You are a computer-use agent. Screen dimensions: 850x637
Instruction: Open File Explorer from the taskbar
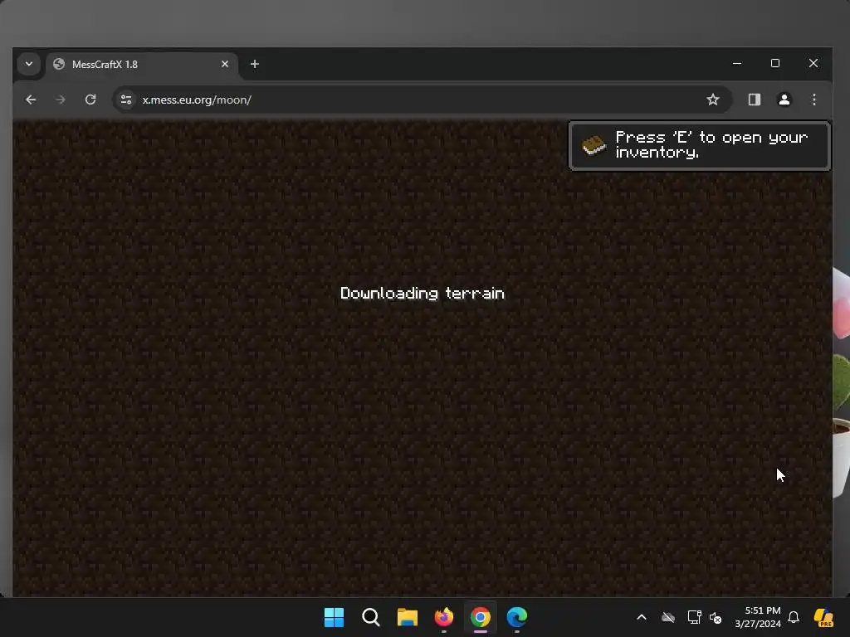(407, 617)
